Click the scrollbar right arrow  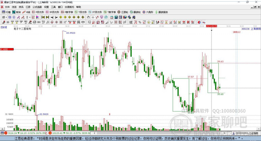pyautogui.click(x=224, y=133)
